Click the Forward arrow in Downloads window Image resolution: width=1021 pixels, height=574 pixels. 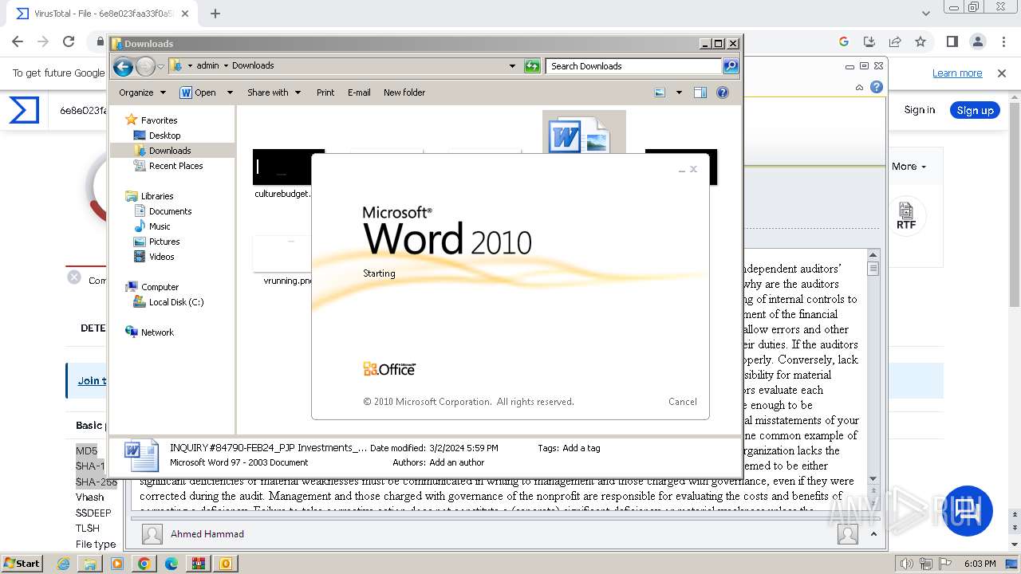(x=145, y=66)
